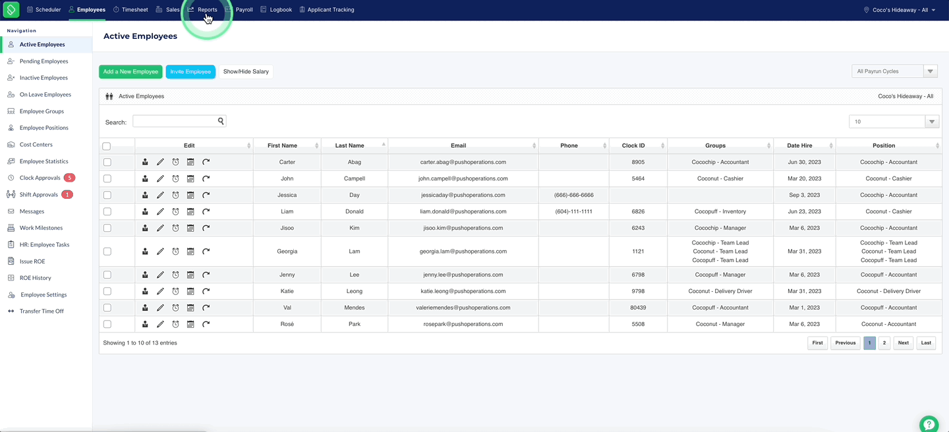Click profile person icon for Liam Donald
Screen dimensions: 949x432
145,211
